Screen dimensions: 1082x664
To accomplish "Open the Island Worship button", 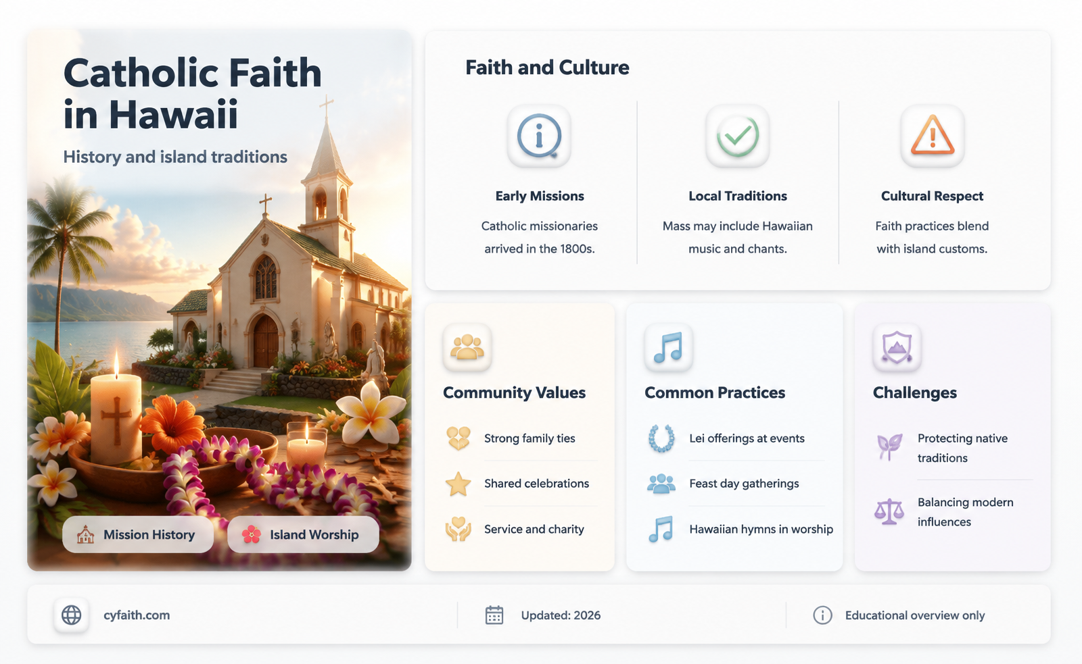I will [x=303, y=535].
